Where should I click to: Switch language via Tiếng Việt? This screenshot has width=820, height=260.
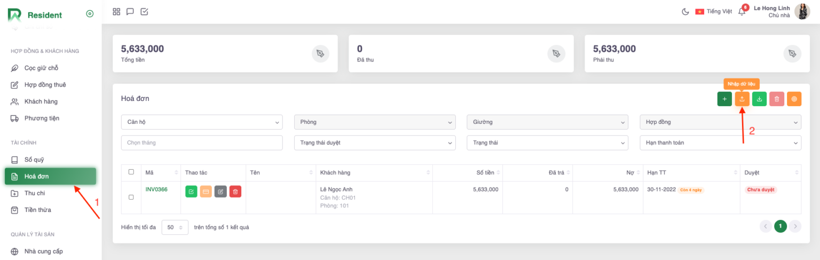713,12
